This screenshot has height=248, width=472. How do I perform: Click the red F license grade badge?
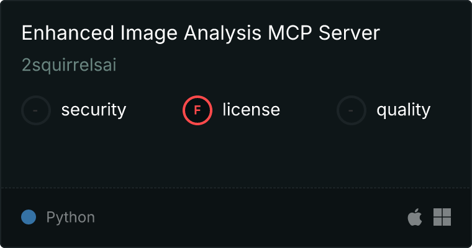point(197,110)
